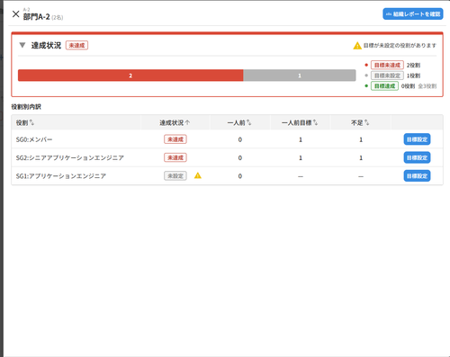Screen dimensions: 450x357
Task: Click the red segment of the progress bar
Action: (130, 76)
